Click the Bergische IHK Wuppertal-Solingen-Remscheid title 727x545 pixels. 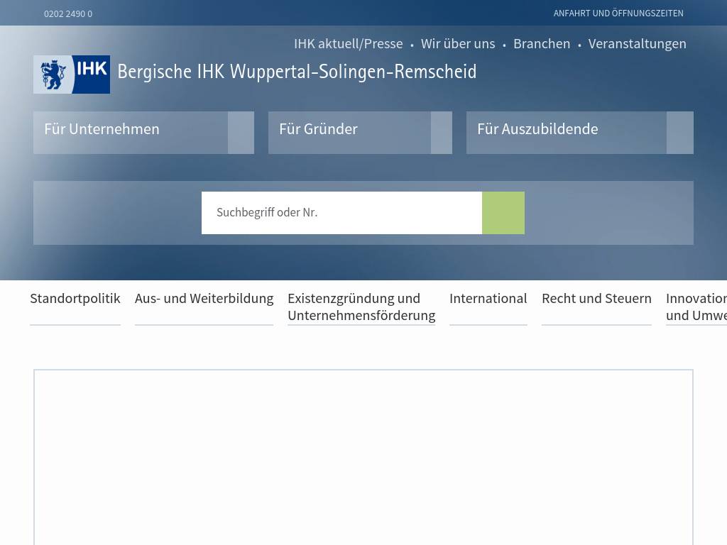(297, 72)
